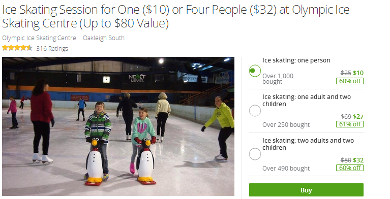Screen dimensions: 390x199
Task: Click the deal headline title
Action: (x=175, y=16)
